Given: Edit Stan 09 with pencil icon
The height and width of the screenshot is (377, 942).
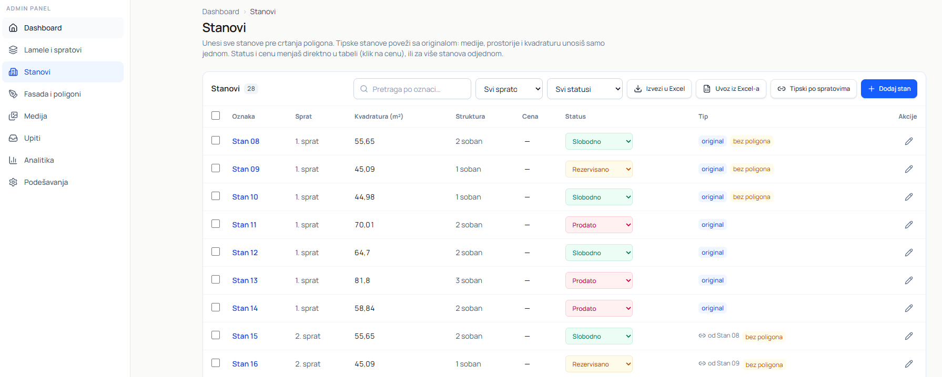Looking at the screenshot, I should click(x=909, y=169).
